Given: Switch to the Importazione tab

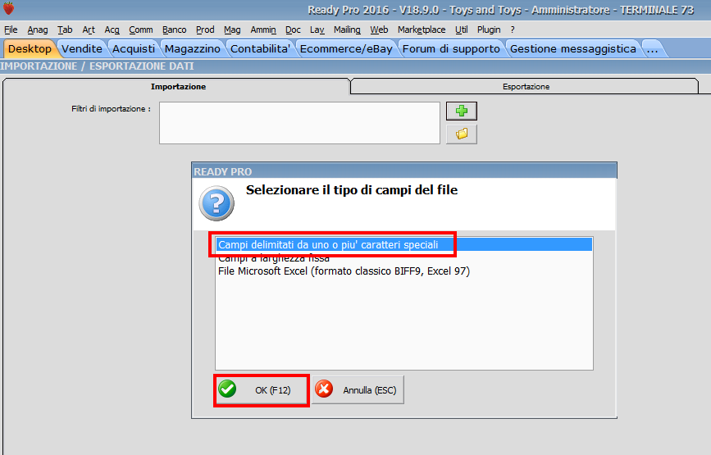Looking at the screenshot, I should (178, 87).
